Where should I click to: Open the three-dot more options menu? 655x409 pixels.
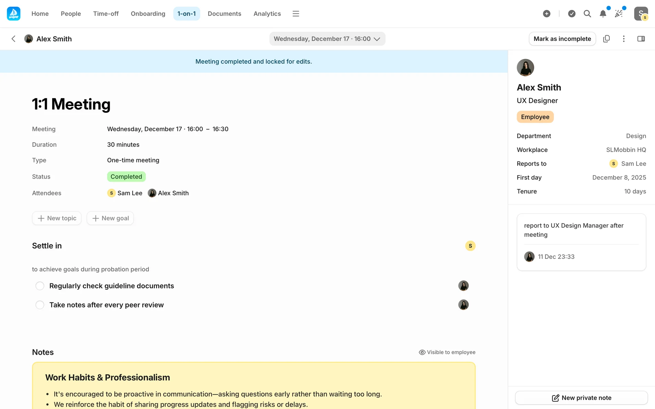[x=624, y=39]
